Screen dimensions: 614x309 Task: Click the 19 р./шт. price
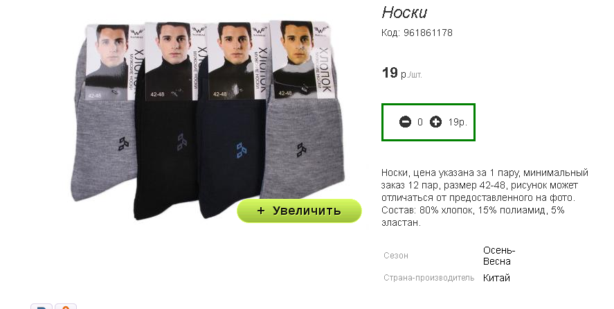click(401, 73)
